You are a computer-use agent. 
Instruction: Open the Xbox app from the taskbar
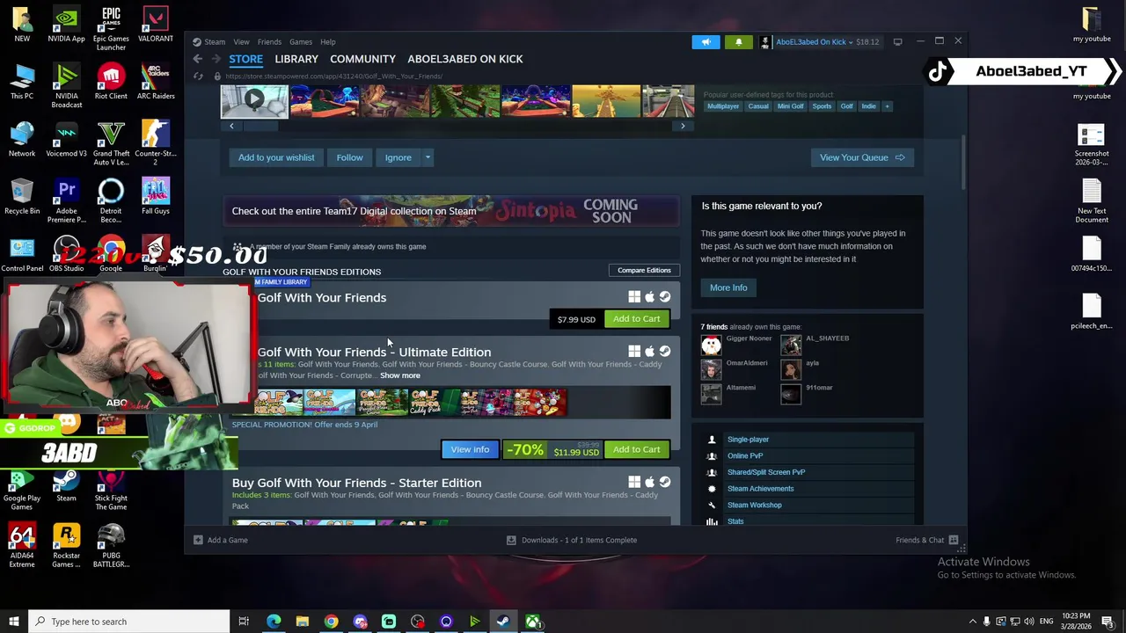(532, 622)
